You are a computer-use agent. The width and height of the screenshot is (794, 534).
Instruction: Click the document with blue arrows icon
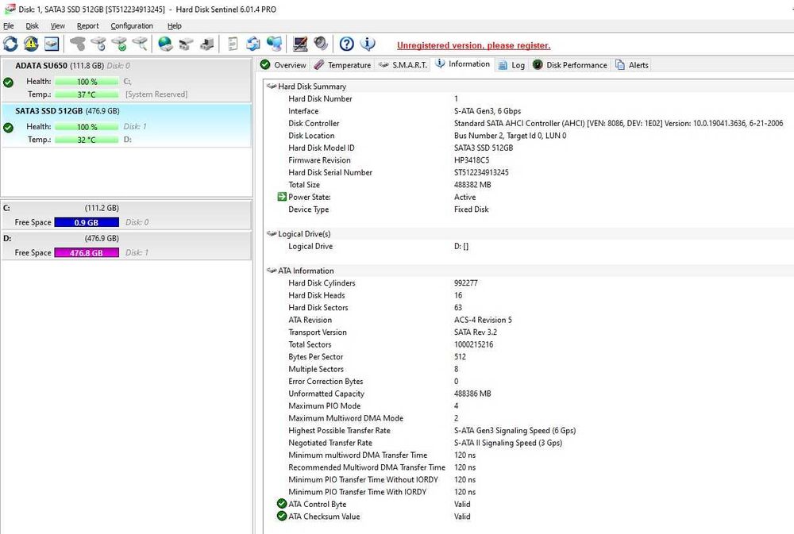[253, 44]
